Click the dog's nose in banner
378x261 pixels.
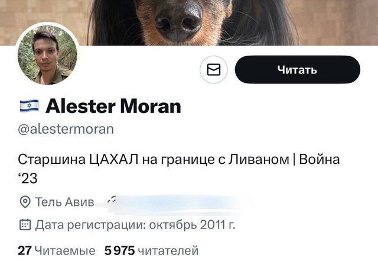pyautogui.click(x=178, y=21)
